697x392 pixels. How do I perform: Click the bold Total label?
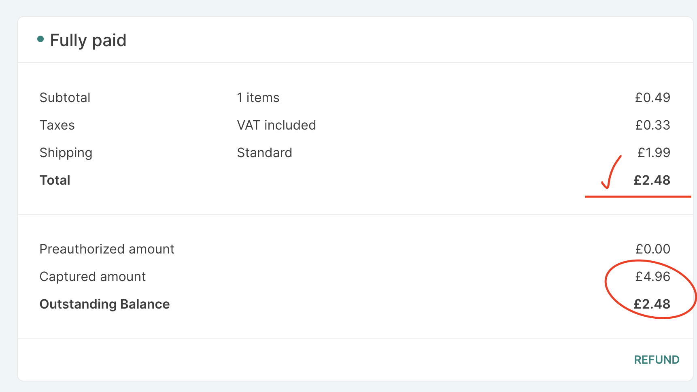[x=55, y=180]
